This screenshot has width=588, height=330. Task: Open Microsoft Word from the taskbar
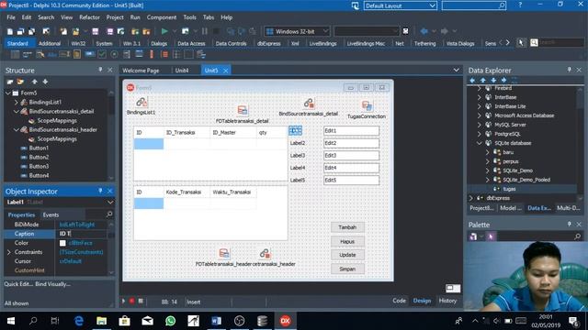click(217, 321)
